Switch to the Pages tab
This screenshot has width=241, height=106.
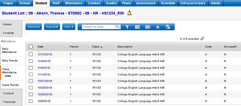(x=8, y=3)
